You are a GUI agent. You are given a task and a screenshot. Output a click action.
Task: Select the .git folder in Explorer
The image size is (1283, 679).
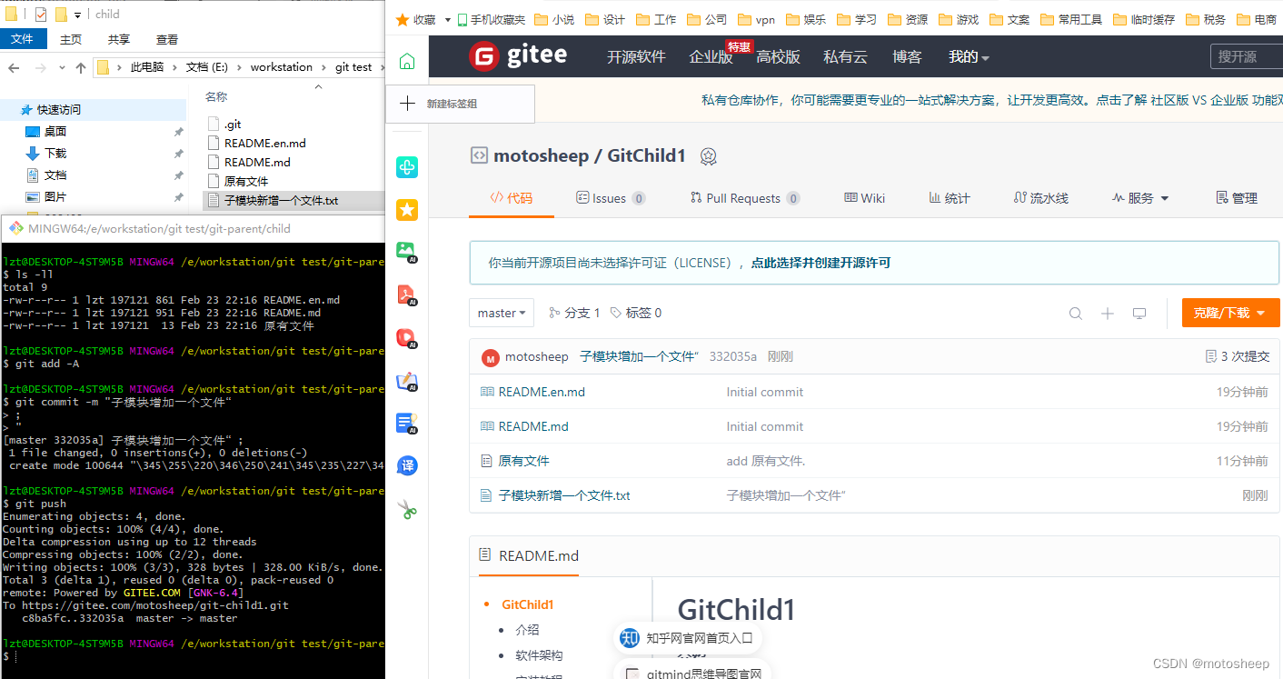click(233, 125)
